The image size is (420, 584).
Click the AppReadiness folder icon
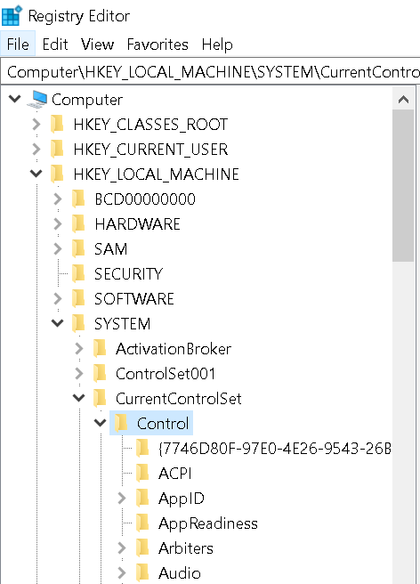coord(142,523)
